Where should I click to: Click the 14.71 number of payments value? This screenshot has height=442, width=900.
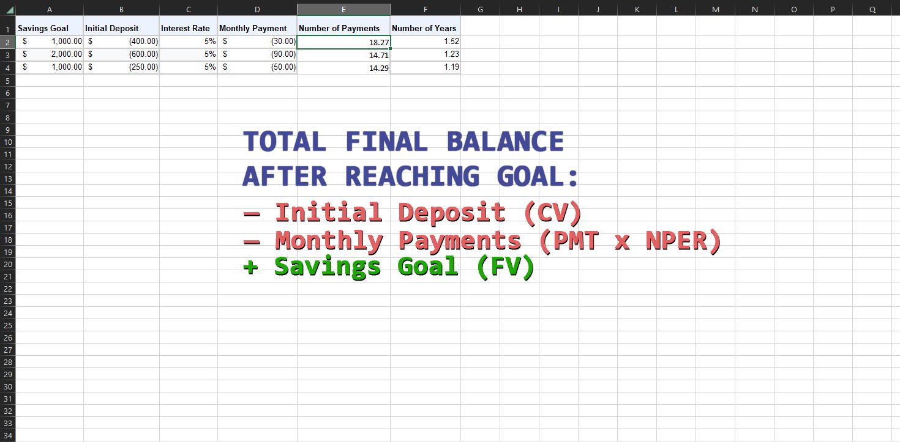click(x=343, y=54)
